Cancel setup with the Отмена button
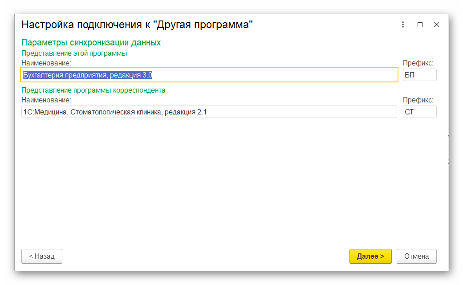 coord(416,256)
